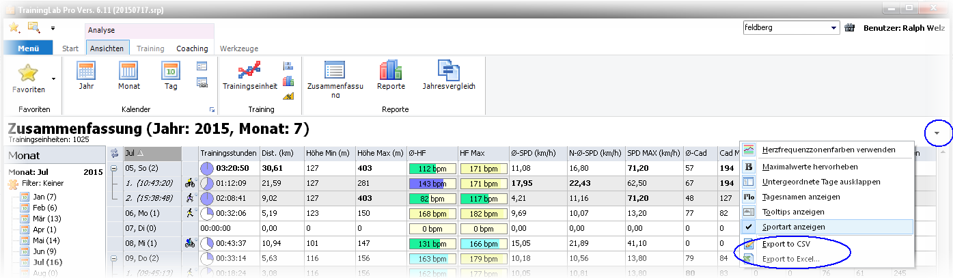Expand the Favoriten button dropdown arrow

tap(53, 79)
